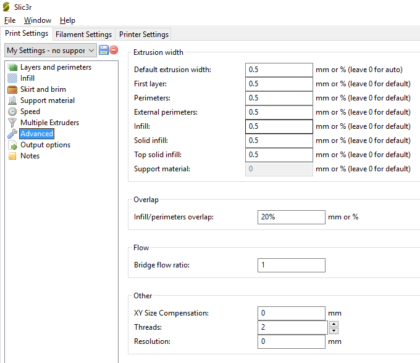Click the 'Flow' group heading
This screenshot has height=363, width=420.
tap(141, 248)
